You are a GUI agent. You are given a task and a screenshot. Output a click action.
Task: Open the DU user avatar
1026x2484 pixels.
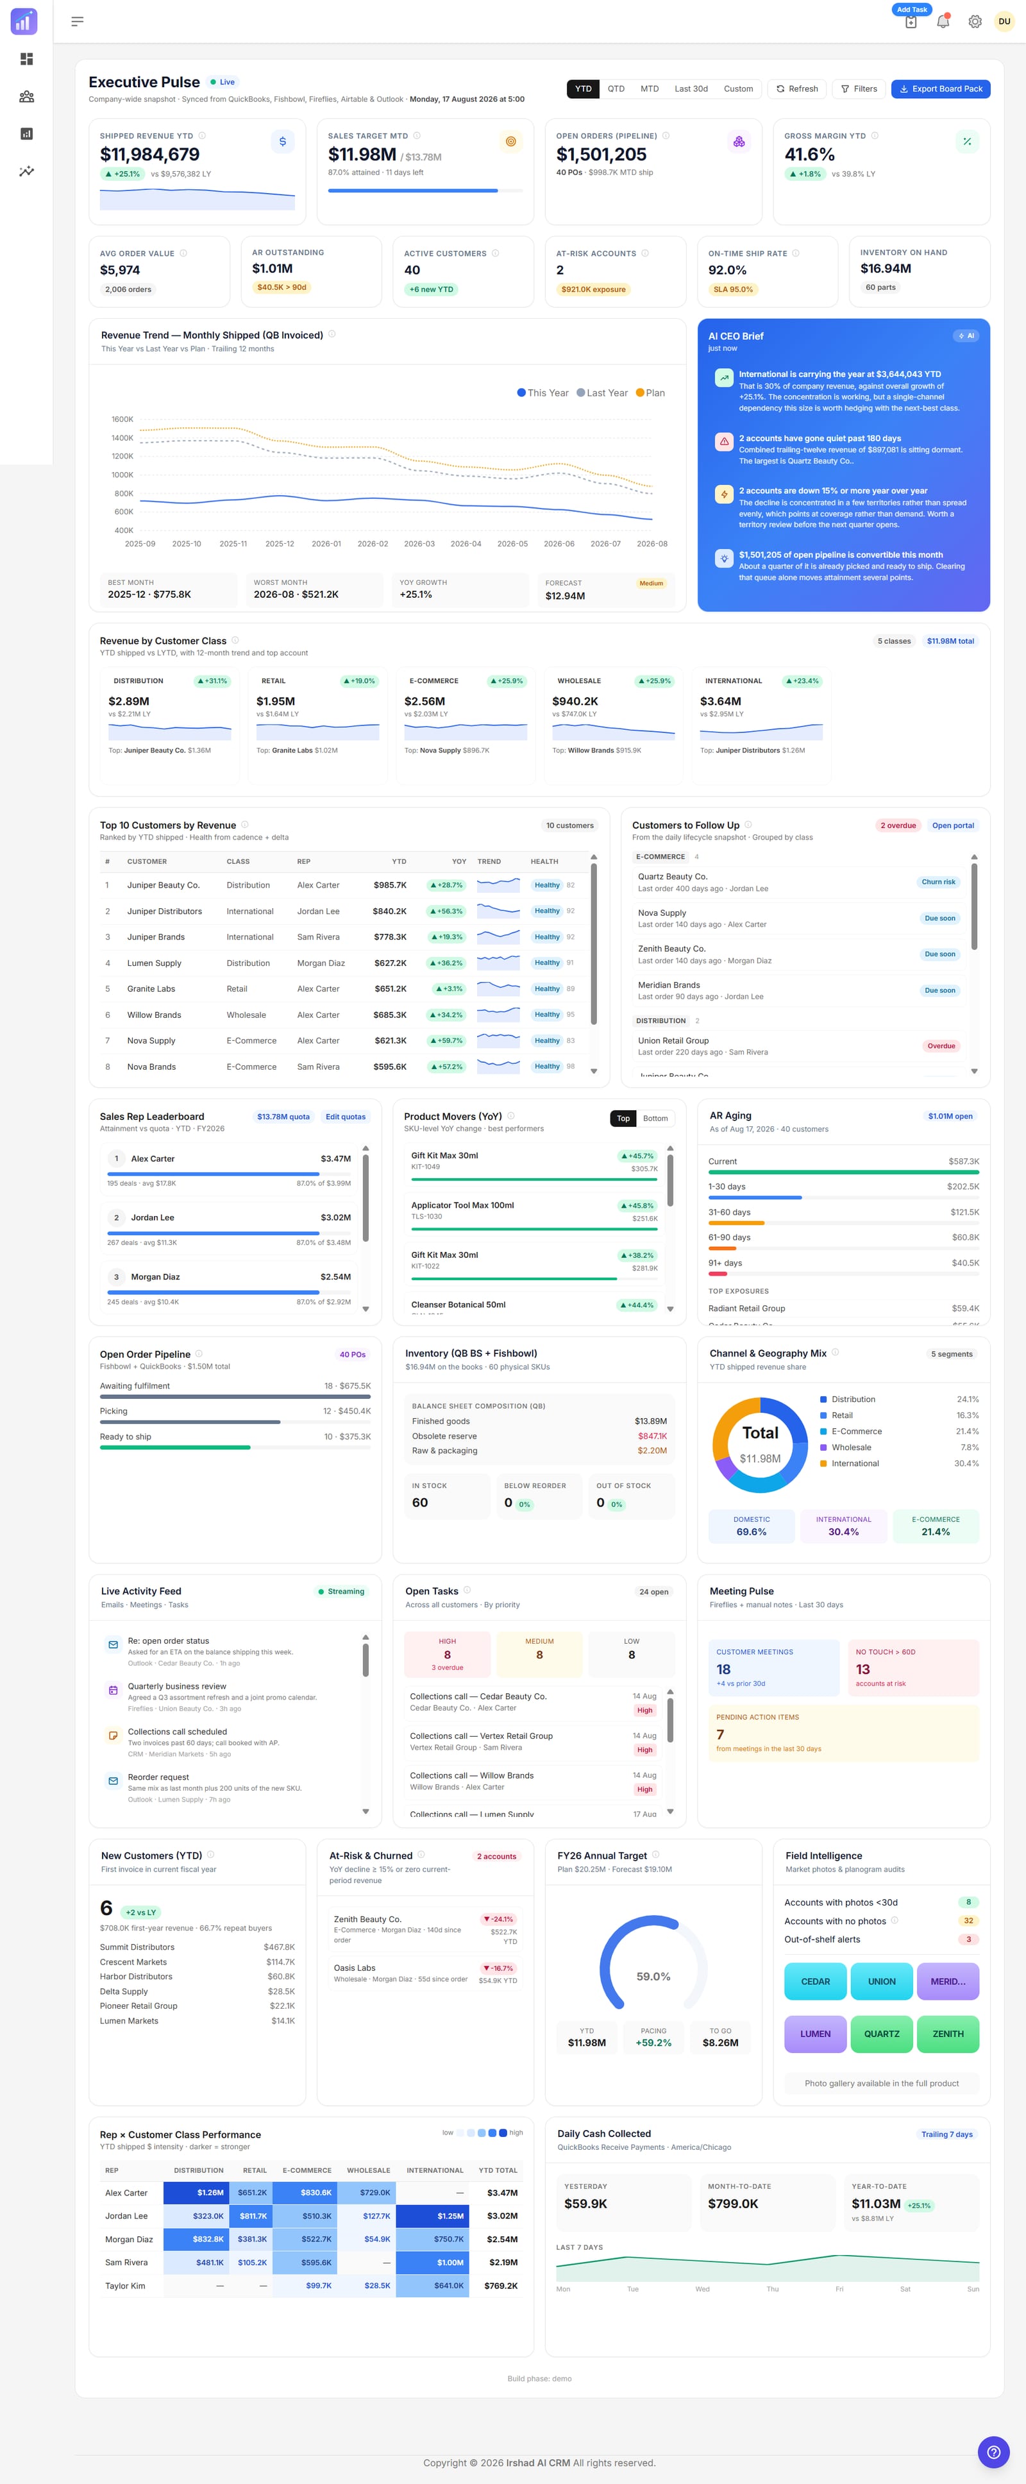(x=1004, y=21)
